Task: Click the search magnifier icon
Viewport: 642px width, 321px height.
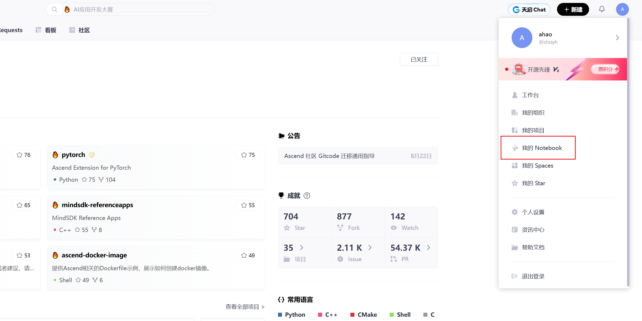Action: coord(55,9)
